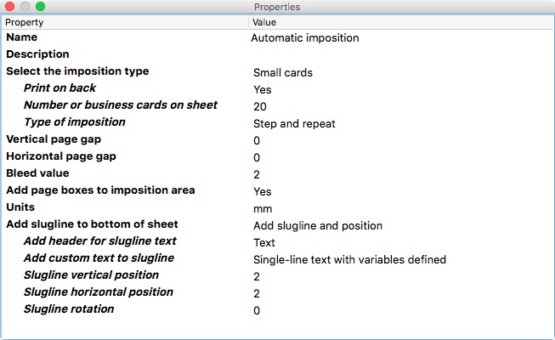Screen dimensions: 555x340
Task: Edit the Bleed value field
Action: [257, 174]
